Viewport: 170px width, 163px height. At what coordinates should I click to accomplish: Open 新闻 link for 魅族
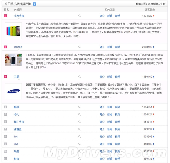coord(110,159)
